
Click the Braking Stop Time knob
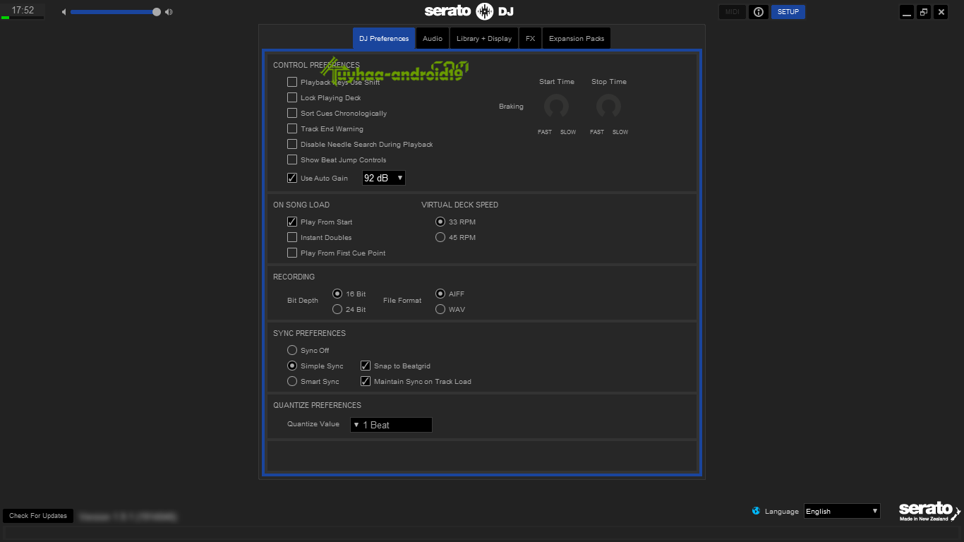point(608,107)
